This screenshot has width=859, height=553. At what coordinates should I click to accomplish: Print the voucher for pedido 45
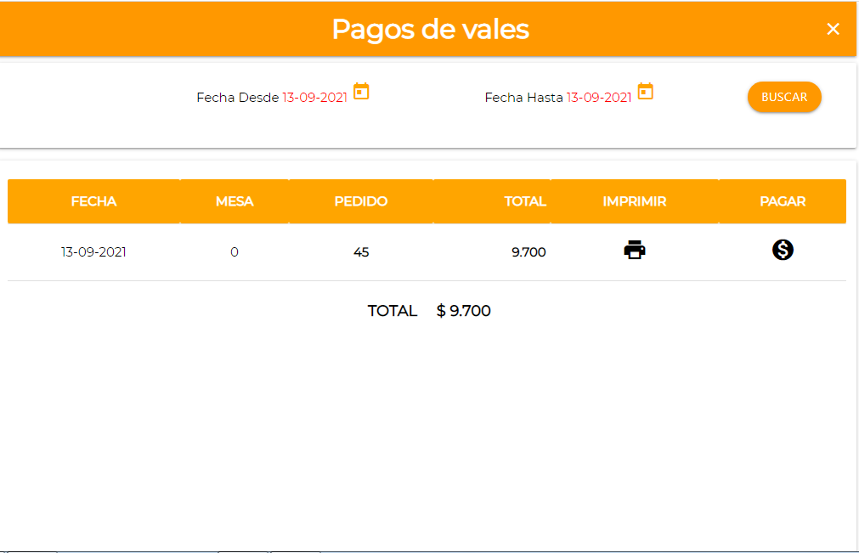[635, 251]
